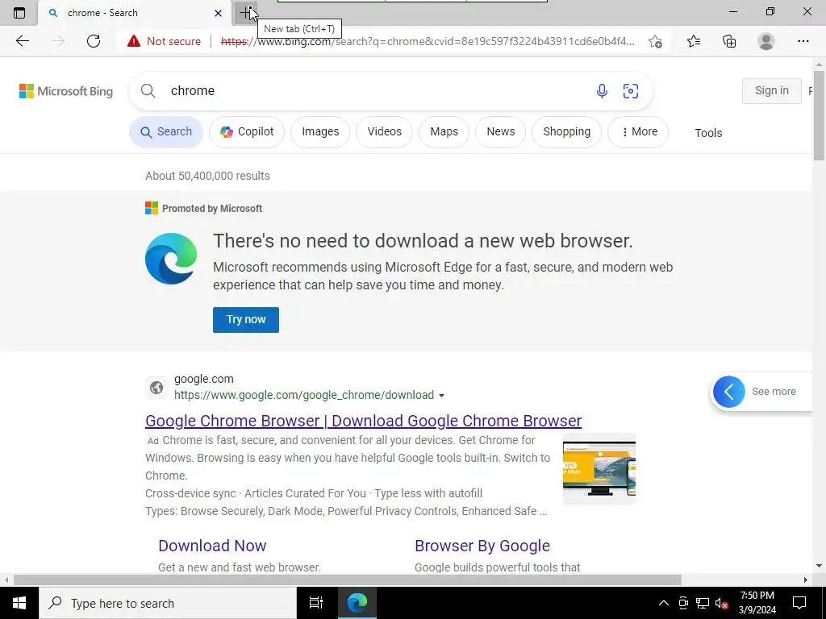Click the See more back arrow circle
Viewport: 826px width, 619px height.
click(x=728, y=392)
